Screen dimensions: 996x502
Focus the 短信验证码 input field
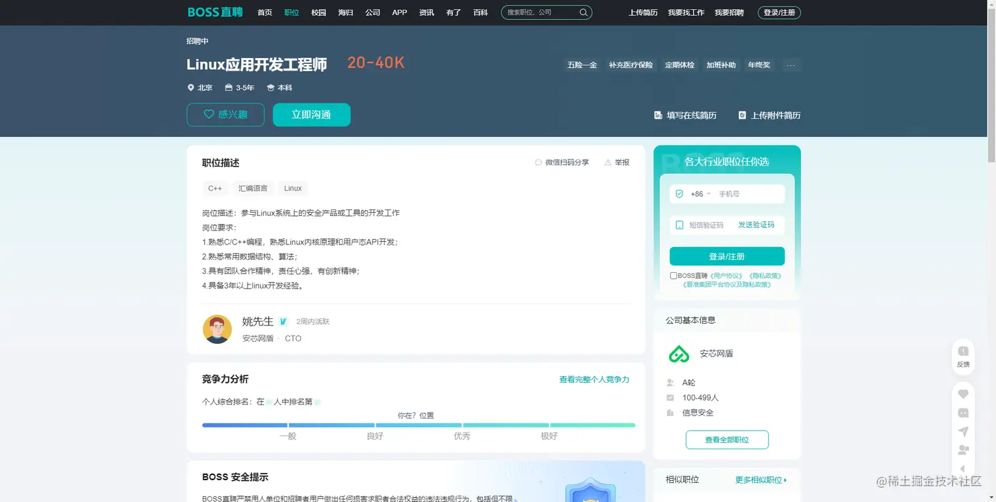point(706,225)
